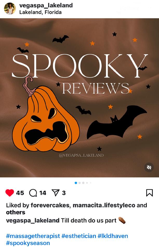Screen dimensions: 159x247
Task: Open vegaspa_lakeland username in caption
Action: (33, 220)
